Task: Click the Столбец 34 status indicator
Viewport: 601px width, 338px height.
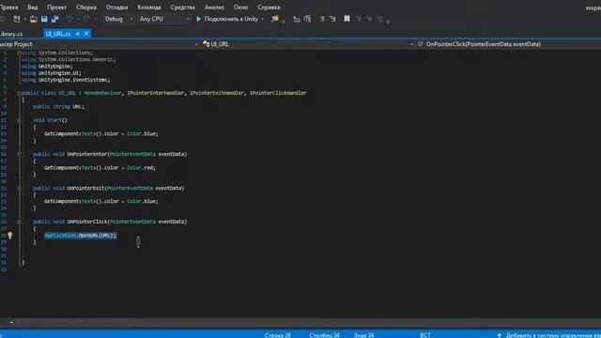Action: coord(324,335)
